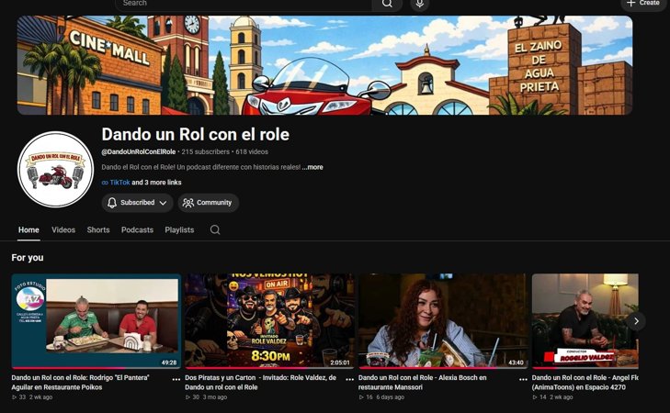Click the '6 days ago' video metadata

pos(390,397)
